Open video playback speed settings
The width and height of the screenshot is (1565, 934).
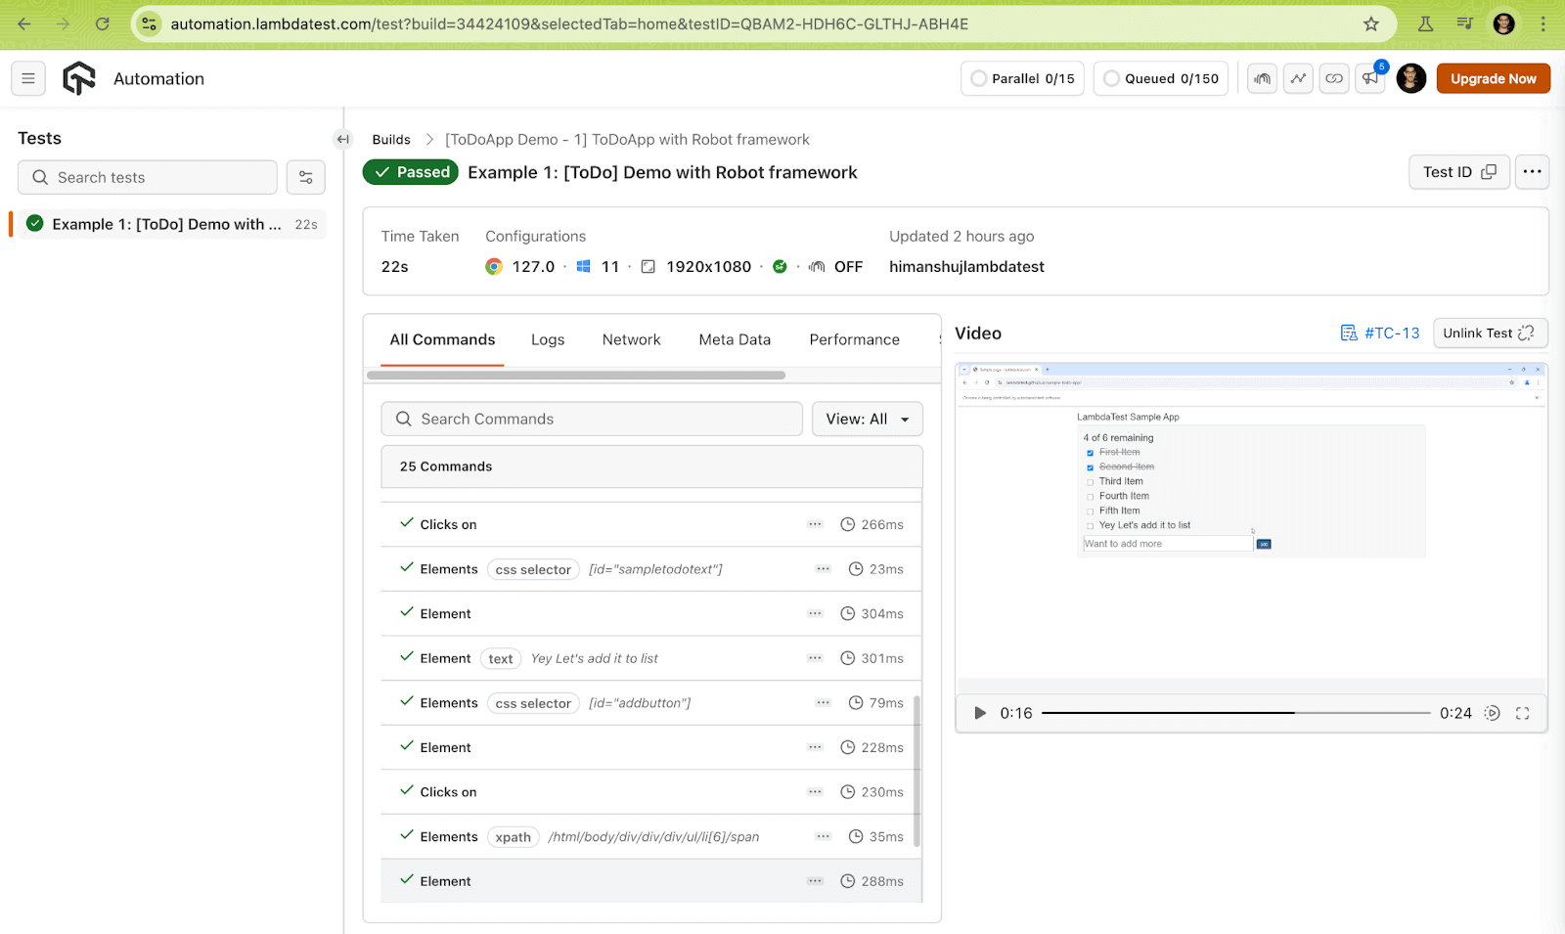tap(1492, 713)
